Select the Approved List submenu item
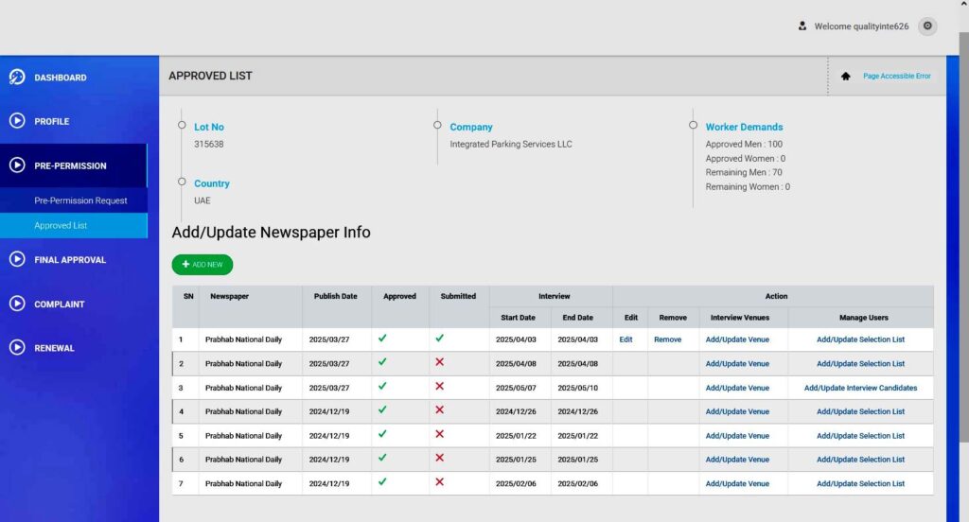The image size is (969, 522). 61,225
